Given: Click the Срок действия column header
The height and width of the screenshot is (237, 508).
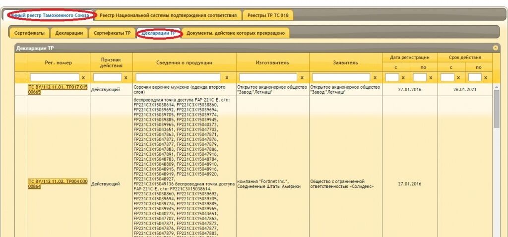Looking at the screenshot, I should (x=465, y=58).
